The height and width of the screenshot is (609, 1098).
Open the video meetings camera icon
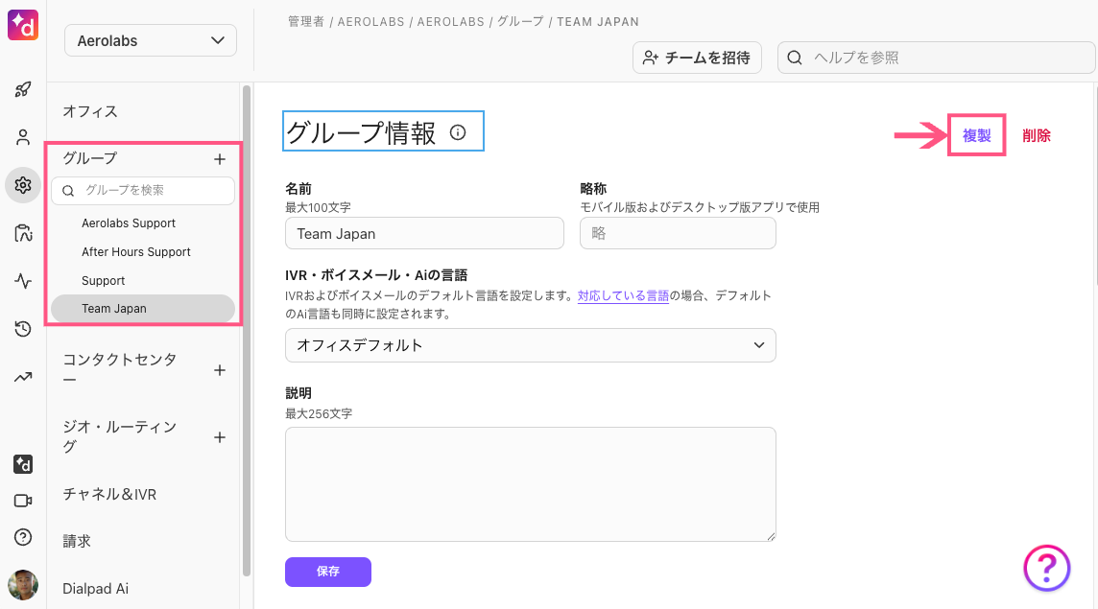[23, 501]
